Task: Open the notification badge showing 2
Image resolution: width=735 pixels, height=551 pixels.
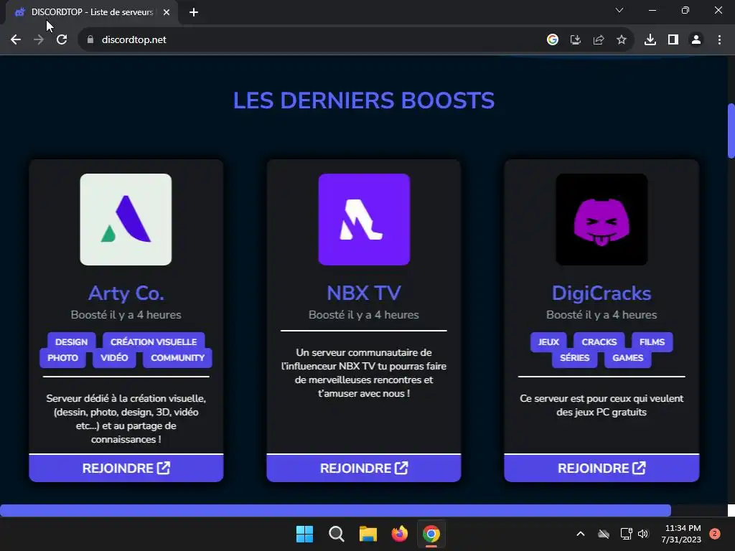Action: pyautogui.click(x=714, y=534)
